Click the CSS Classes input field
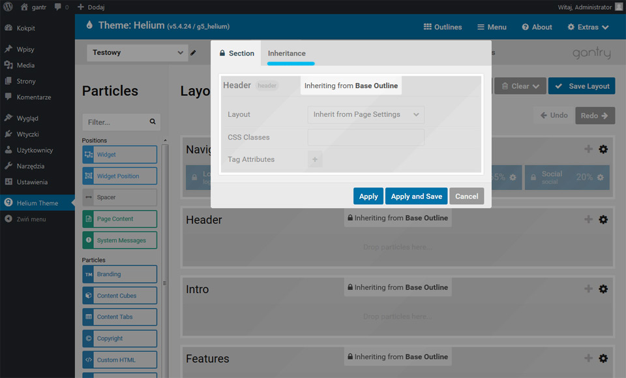Image resolution: width=626 pixels, height=378 pixels. pyautogui.click(x=366, y=138)
